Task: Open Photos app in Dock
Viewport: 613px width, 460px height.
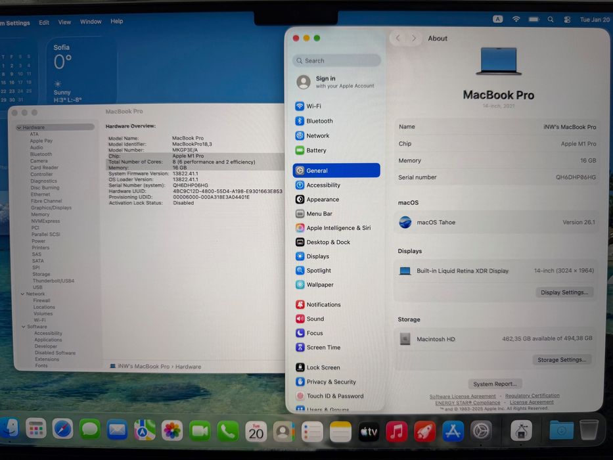Action: click(172, 431)
